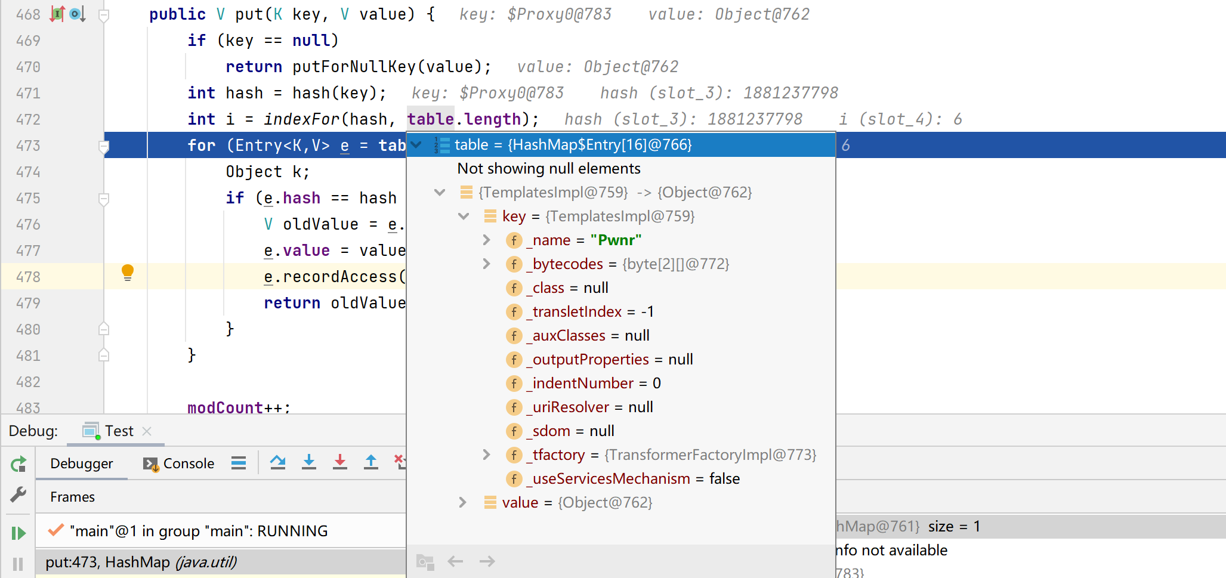This screenshot has height=578, width=1226.
Task: Expand the _name = "Pwnr" field
Action: (486, 240)
